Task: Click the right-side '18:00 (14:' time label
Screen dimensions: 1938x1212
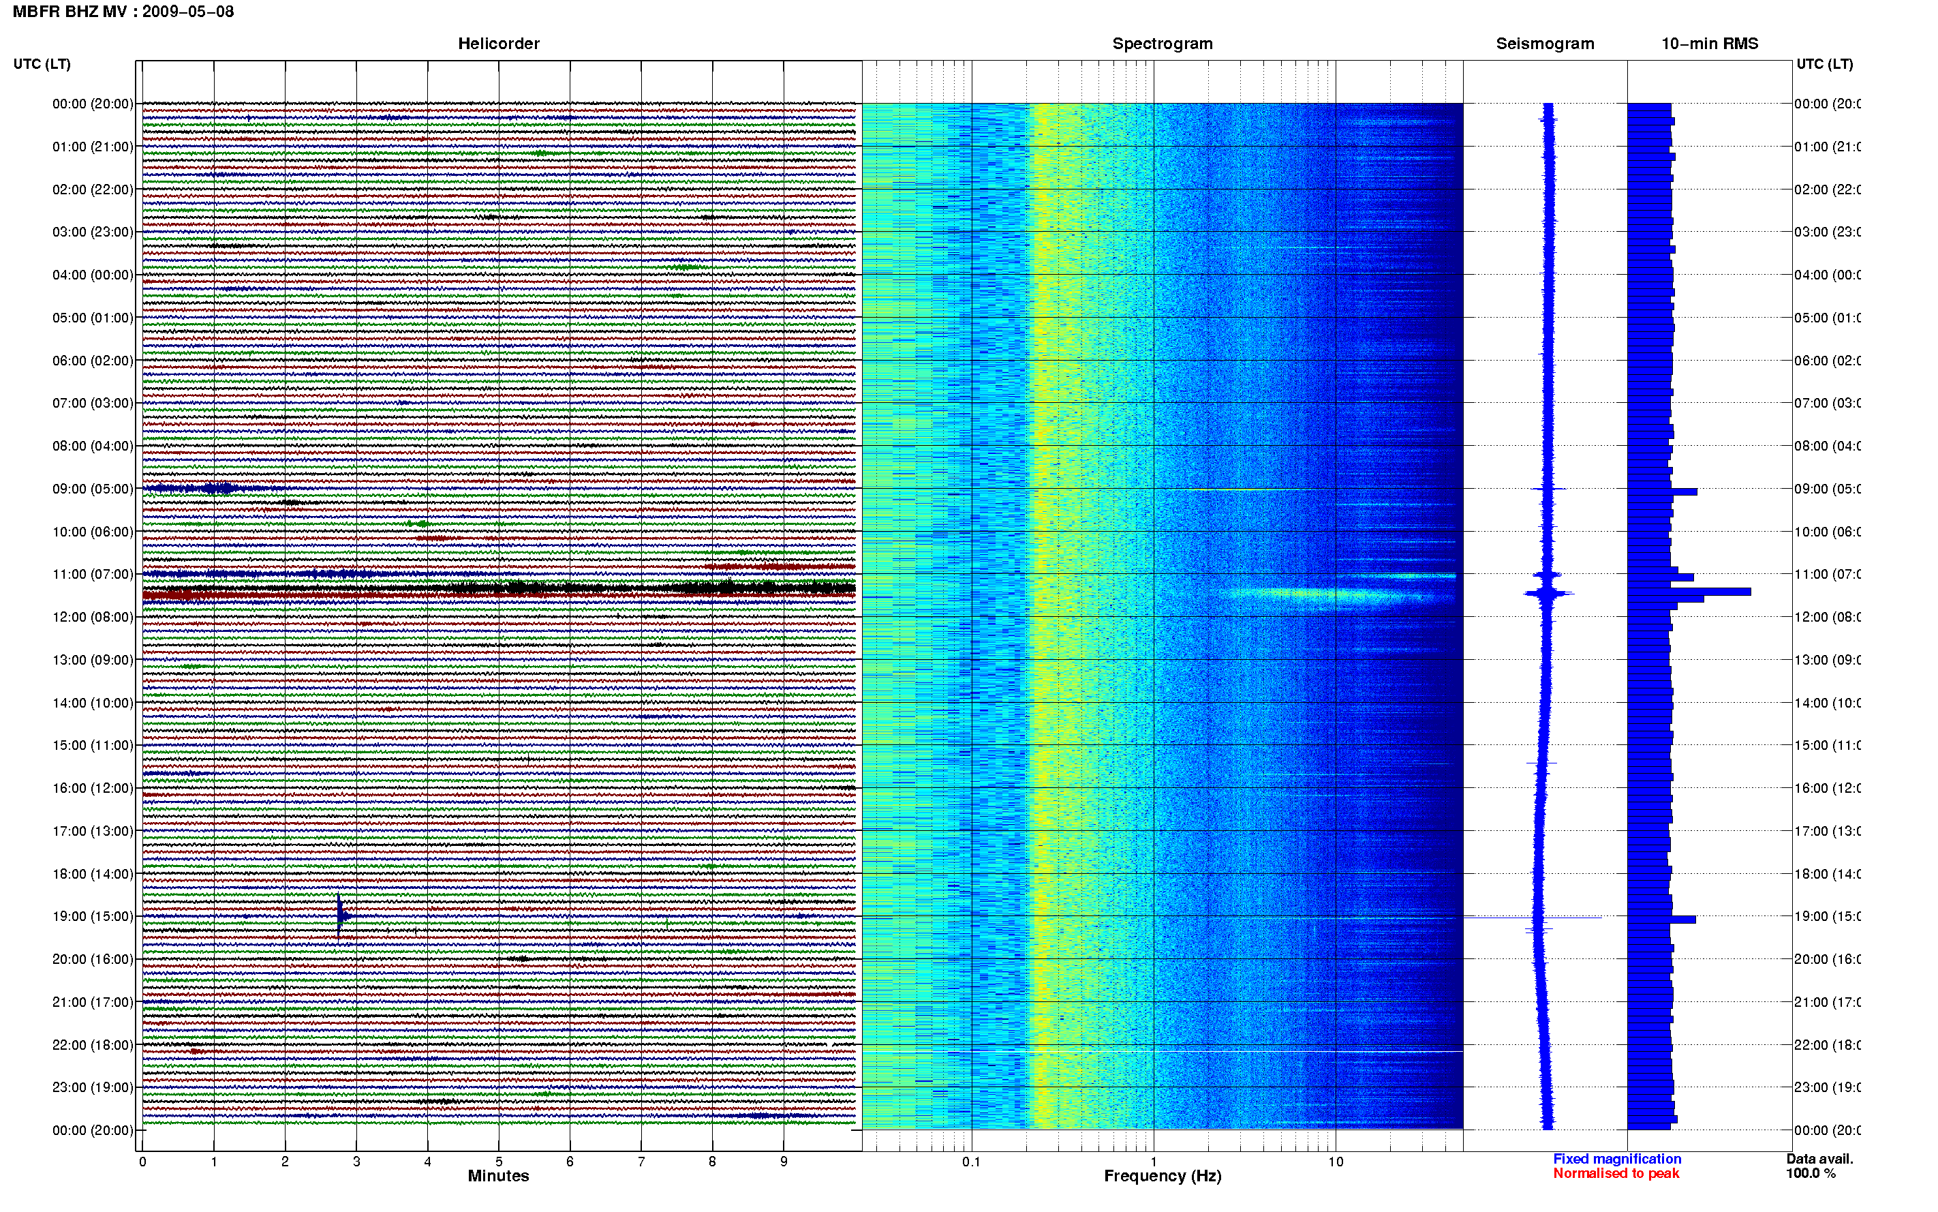Action: (1828, 875)
